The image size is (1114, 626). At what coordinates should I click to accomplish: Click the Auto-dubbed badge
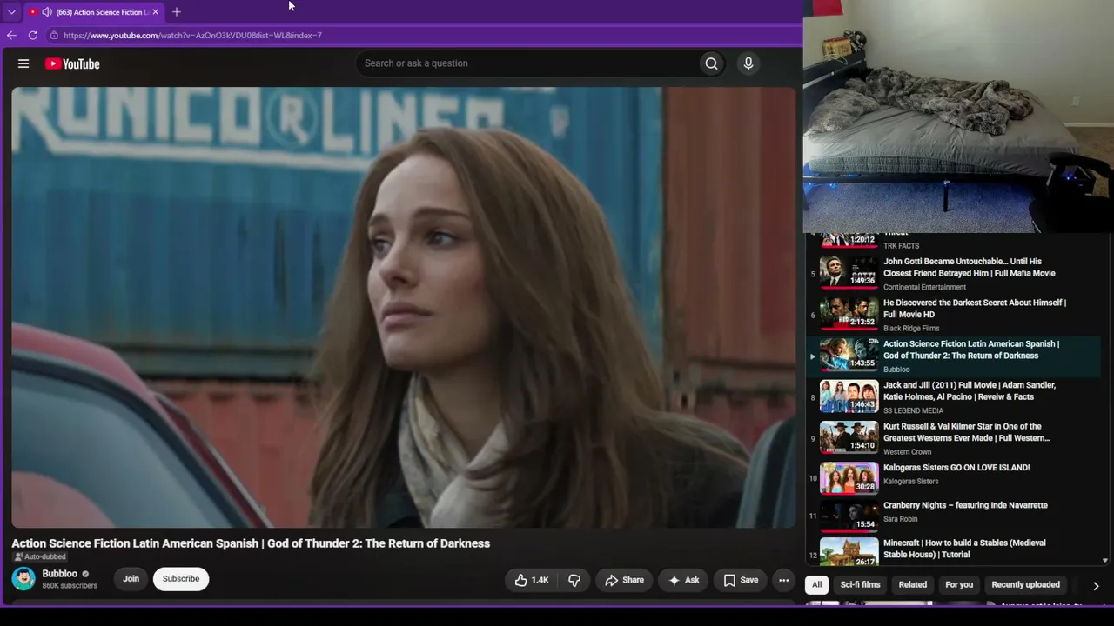tap(40, 557)
